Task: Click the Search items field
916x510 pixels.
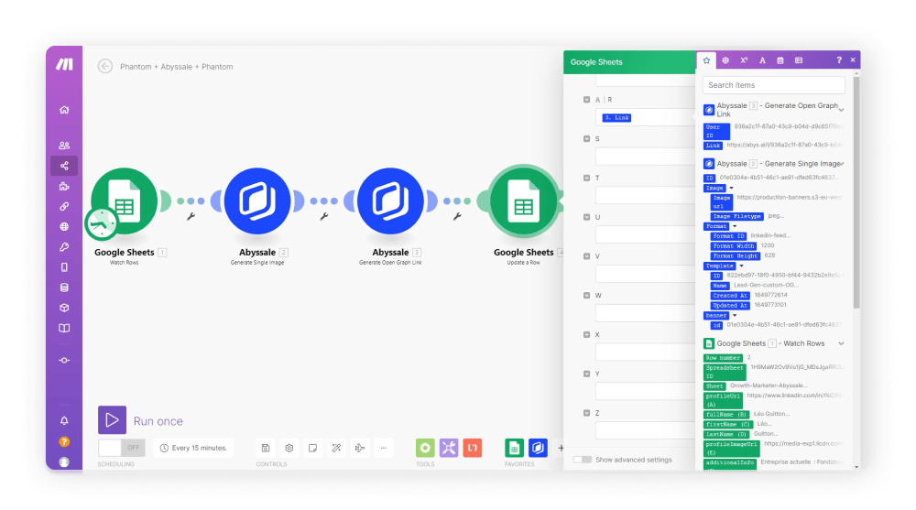Action: (x=773, y=85)
